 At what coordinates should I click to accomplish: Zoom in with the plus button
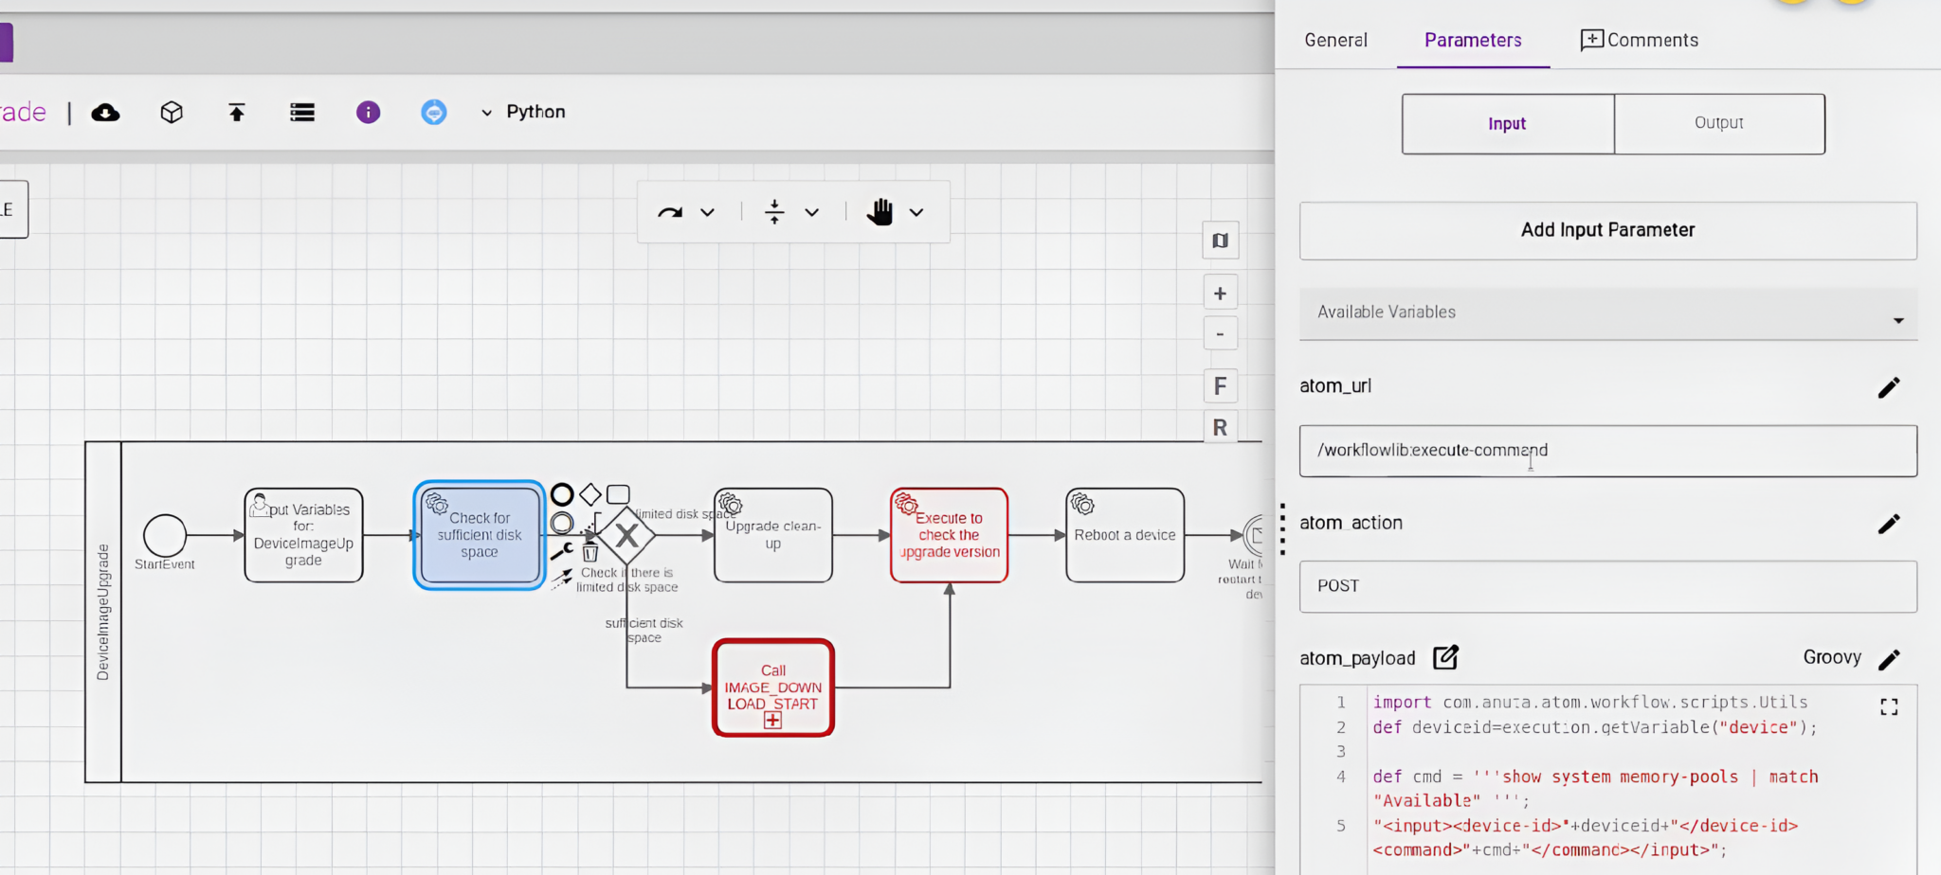[1220, 294]
